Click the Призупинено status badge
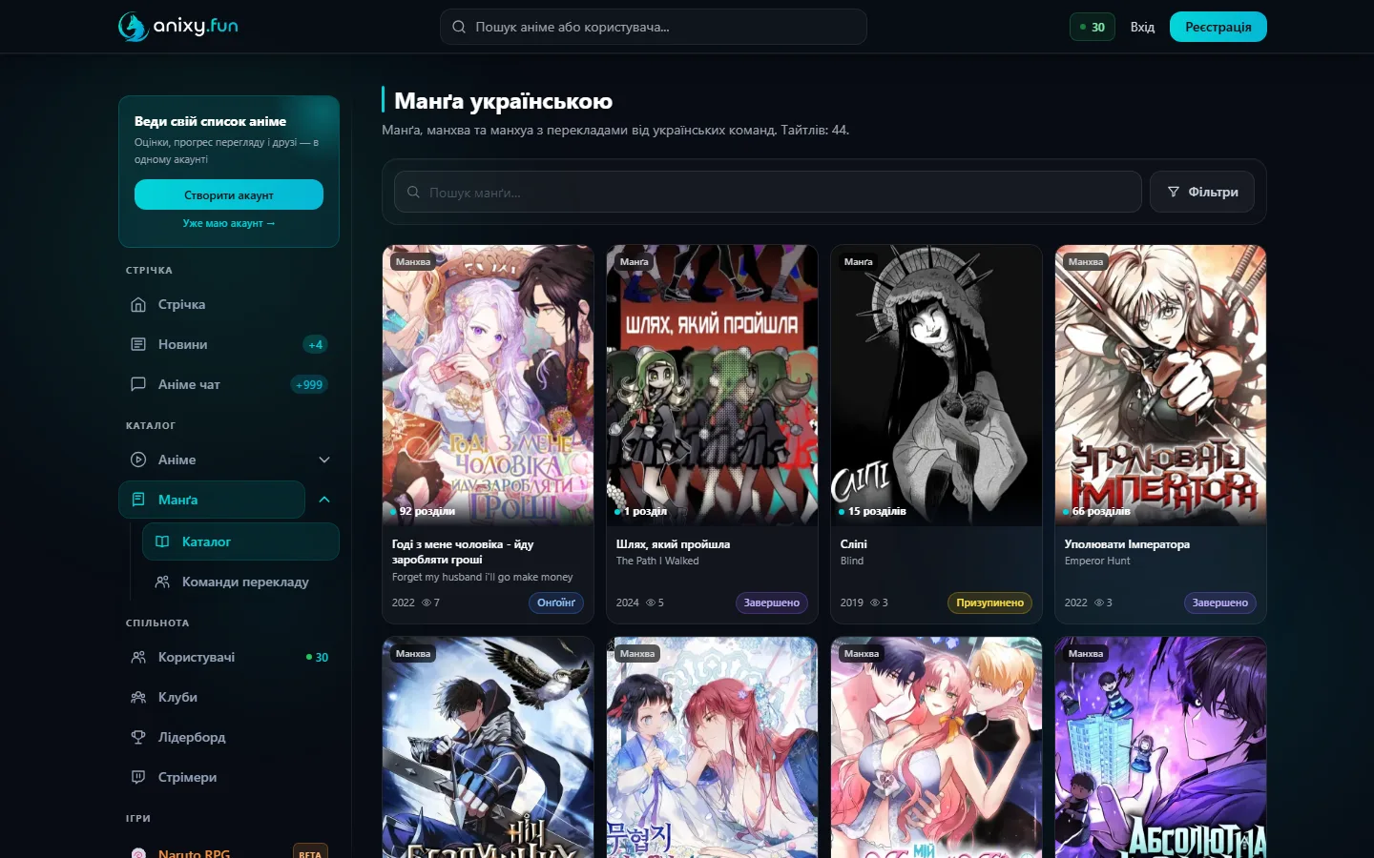1374x858 pixels. 989,603
